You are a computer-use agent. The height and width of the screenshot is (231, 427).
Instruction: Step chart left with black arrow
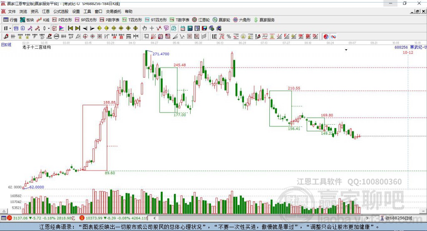pos(85,28)
